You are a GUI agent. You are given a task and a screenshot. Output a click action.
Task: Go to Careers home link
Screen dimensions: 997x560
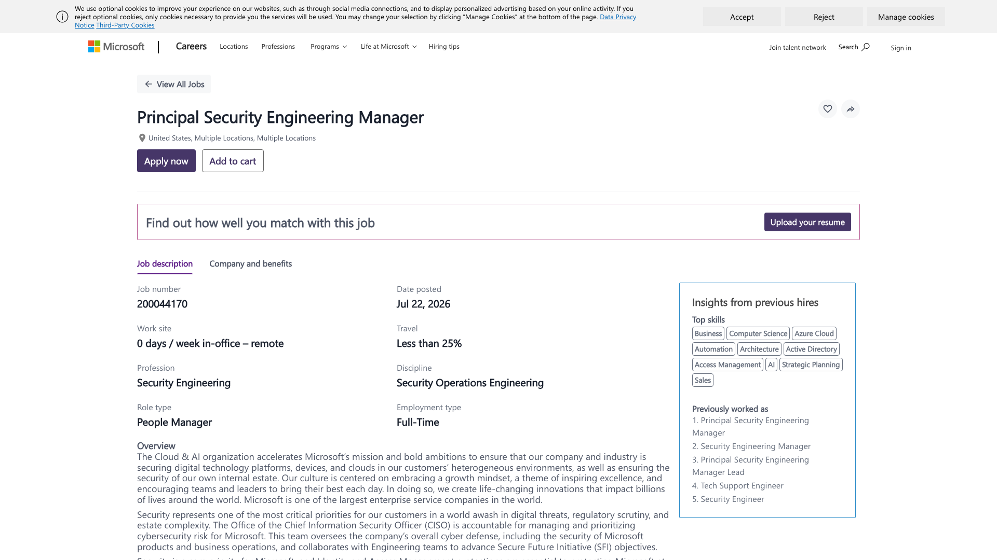point(191,46)
